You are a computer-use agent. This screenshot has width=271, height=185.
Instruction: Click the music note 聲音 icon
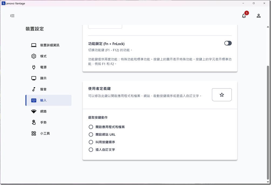coord(34,89)
